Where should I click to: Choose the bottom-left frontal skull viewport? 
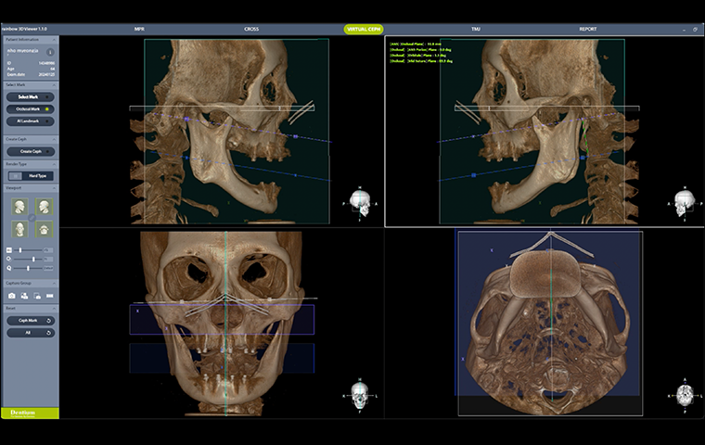(19, 228)
